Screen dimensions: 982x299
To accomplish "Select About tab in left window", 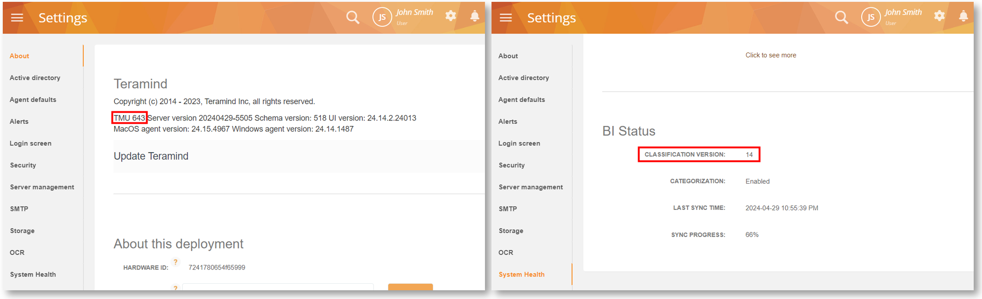I will [19, 56].
